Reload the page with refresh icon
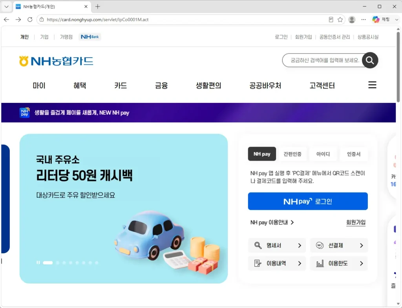This screenshot has height=308, width=402. click(30, 20)
